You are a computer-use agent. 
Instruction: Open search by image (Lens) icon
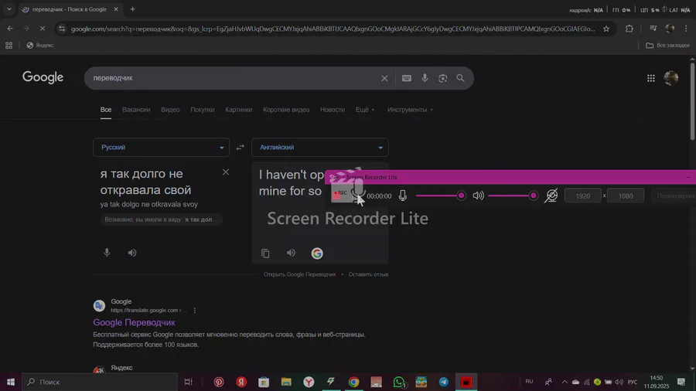click(x=442, y=79)
